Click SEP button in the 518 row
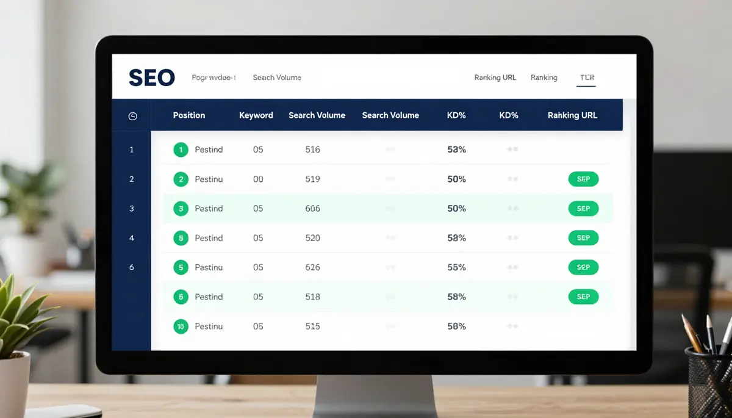The width and height of the screenshot is (732, 418). pyautogui.click(x=583, y=297)
